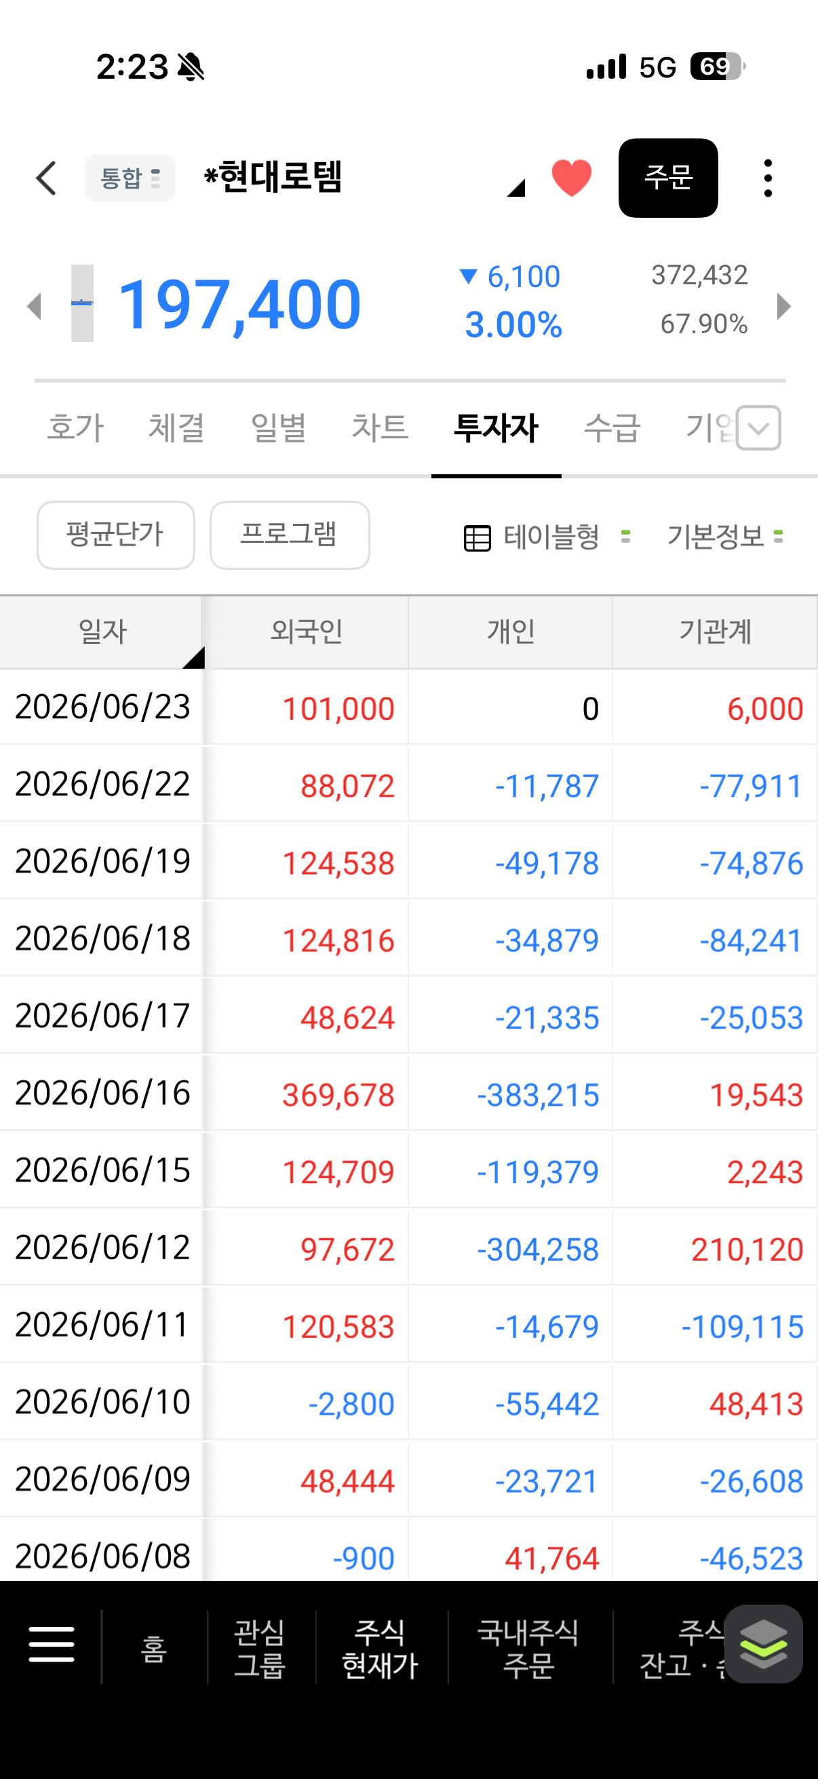Screen dimensions: 818x1779
Task: Select the 2026/06/19 date row
Action: (x=102, y=862)
